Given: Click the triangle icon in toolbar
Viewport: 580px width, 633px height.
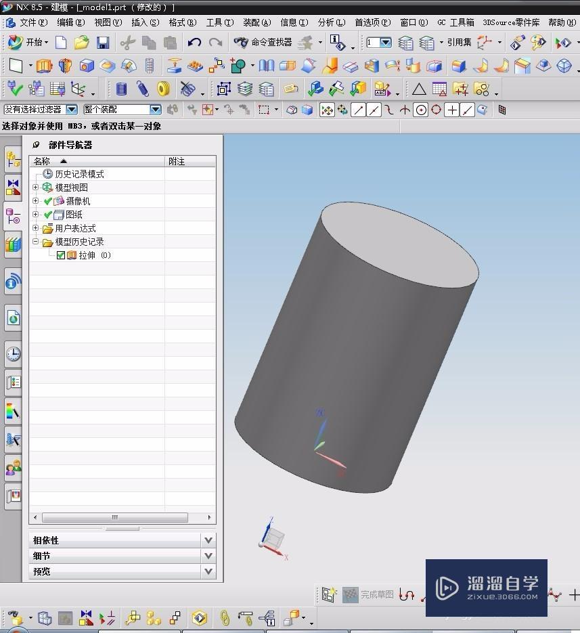Looking at the screenshot, I should pos(419,89).
